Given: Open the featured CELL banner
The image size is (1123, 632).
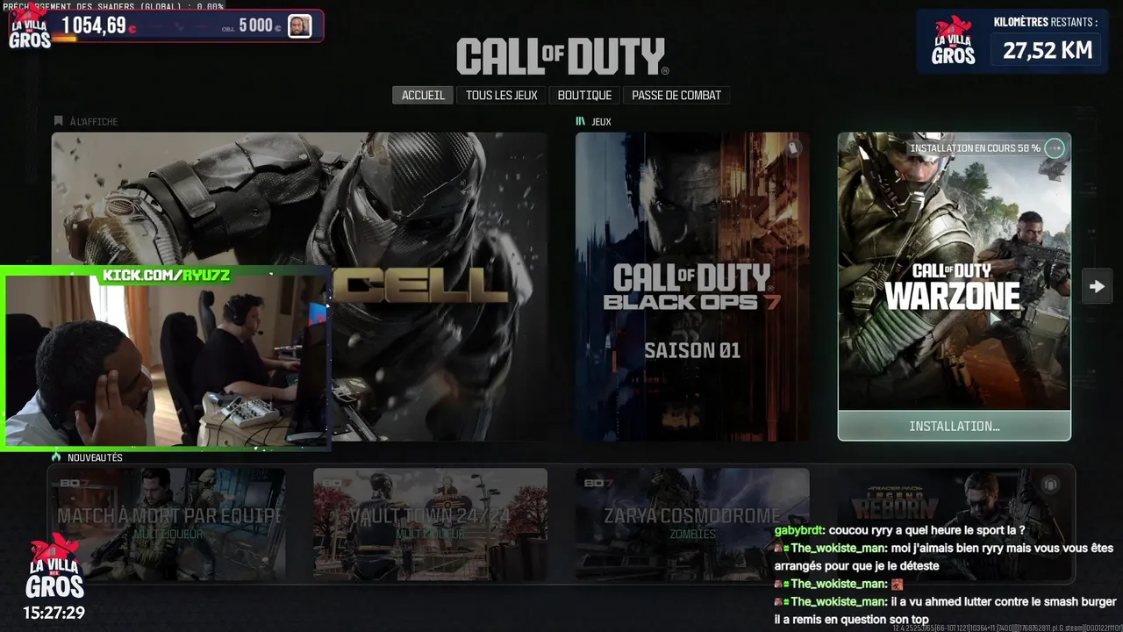Looking at the screenshot, I should pyautogui.click(x=299, y=286).
